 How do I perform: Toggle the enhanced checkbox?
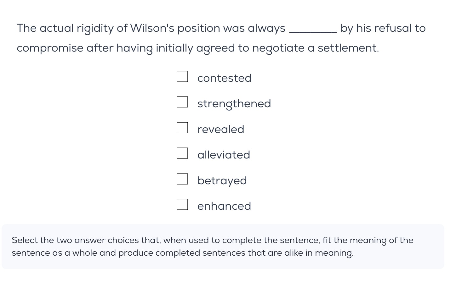[182, 204]
